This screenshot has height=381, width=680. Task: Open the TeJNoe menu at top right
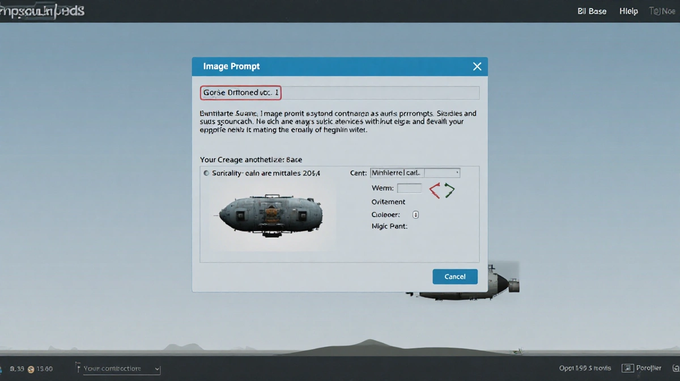pos(662,11)
